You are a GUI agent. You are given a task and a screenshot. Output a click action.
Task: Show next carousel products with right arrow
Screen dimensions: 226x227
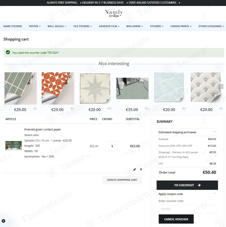pos(221,87)
